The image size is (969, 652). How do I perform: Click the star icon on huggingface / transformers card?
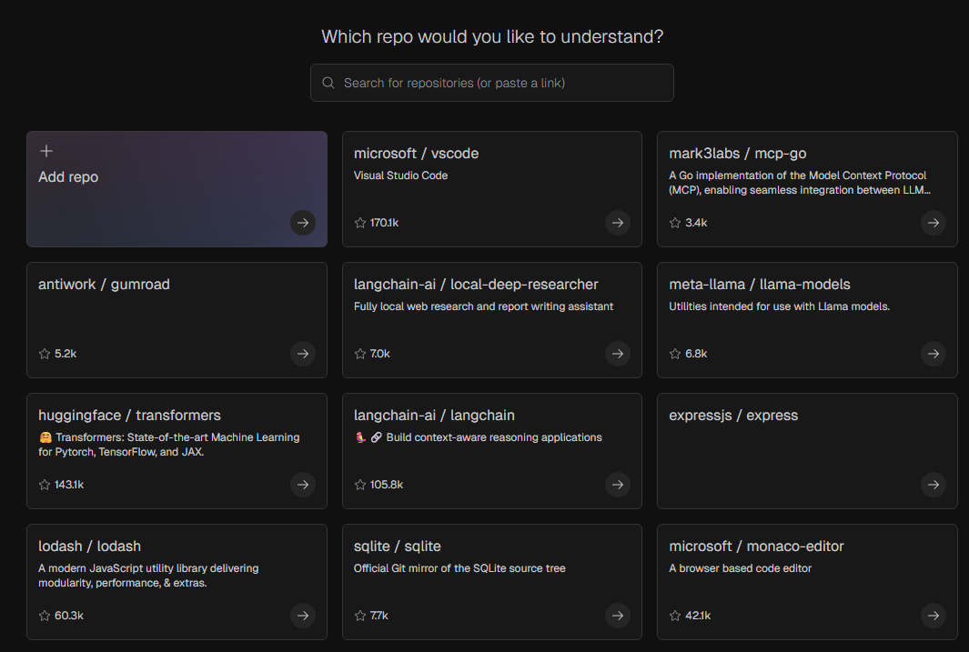pos(45,485)
